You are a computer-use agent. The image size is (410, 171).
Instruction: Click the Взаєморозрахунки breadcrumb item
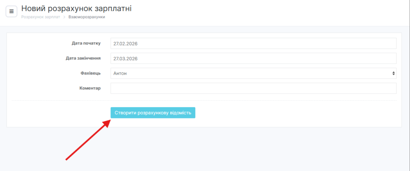coord(87,17)
